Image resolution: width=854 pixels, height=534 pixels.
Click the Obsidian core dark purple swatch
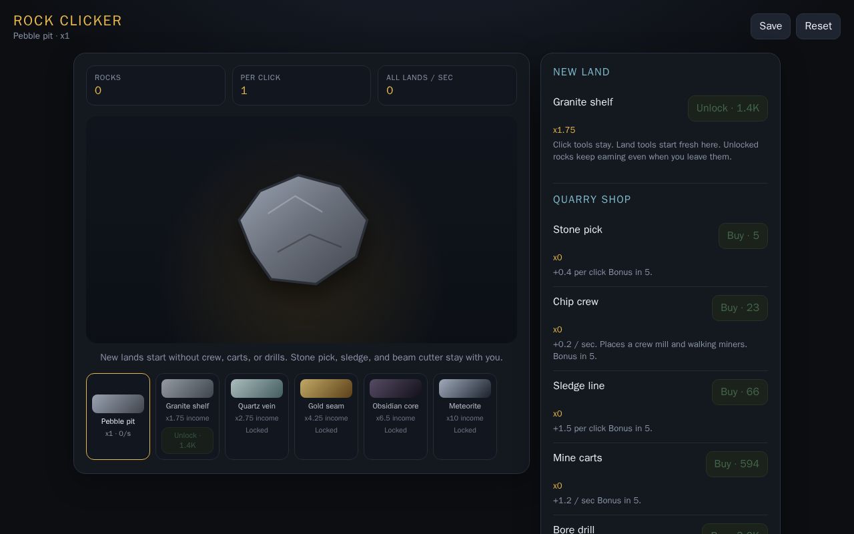tap(396, 388)
